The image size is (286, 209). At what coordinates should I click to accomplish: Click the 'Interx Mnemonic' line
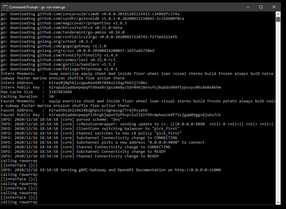click(137, 74)
